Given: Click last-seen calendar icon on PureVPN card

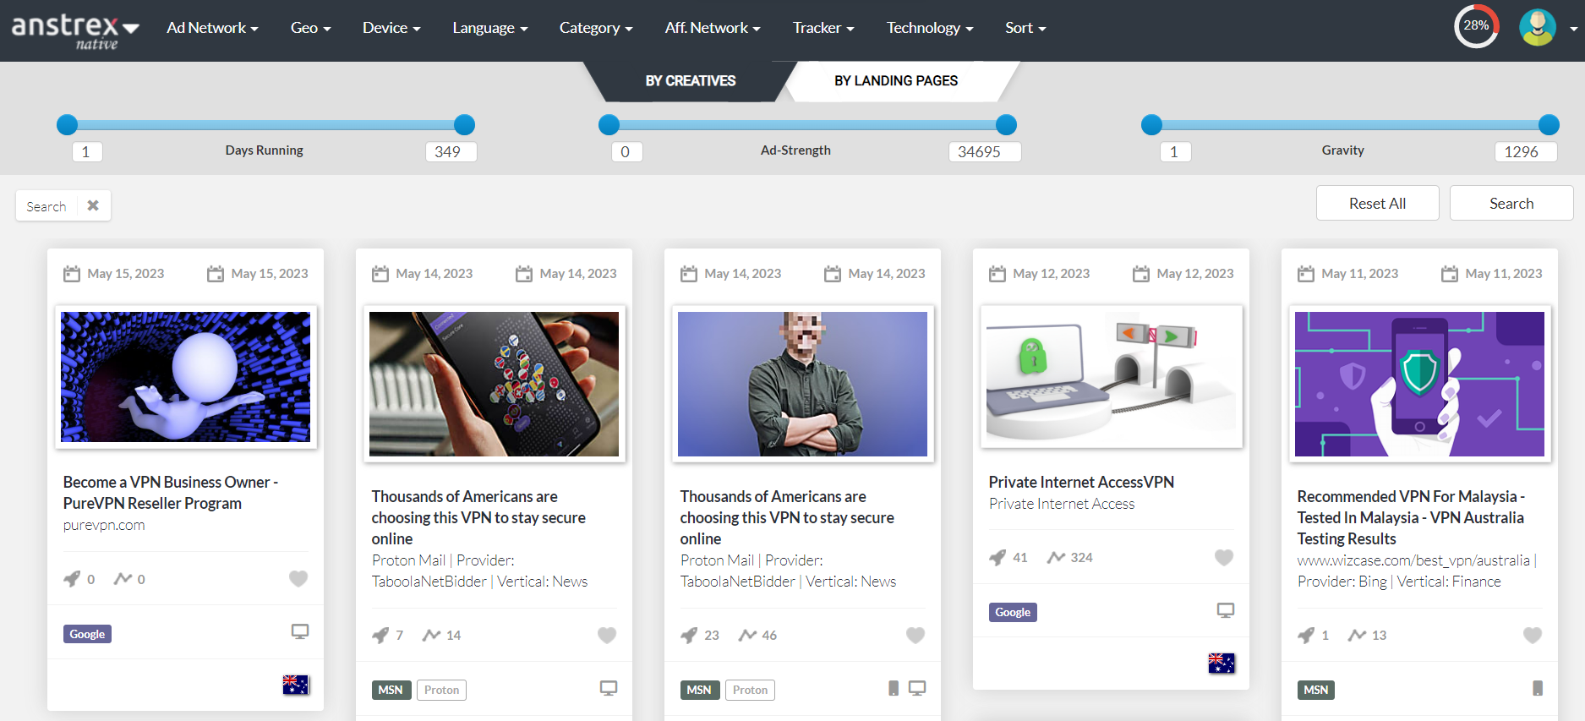Looking at the screenshot, I should pos(216,274).
